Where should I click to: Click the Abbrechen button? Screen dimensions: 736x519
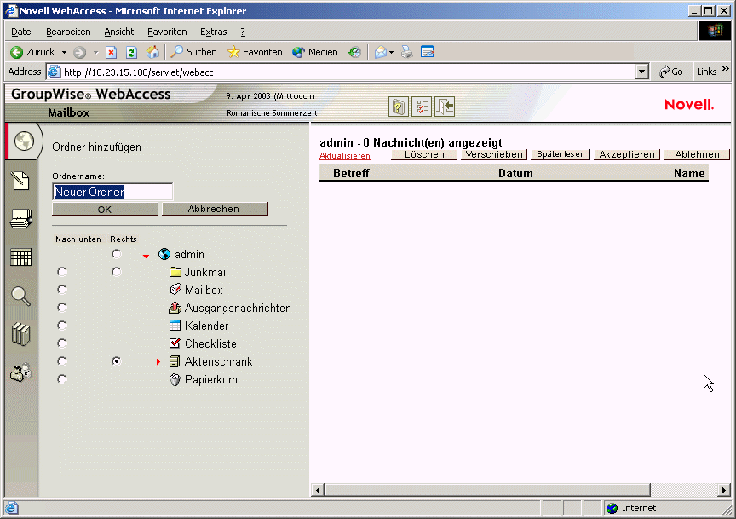tap(215, 209)
